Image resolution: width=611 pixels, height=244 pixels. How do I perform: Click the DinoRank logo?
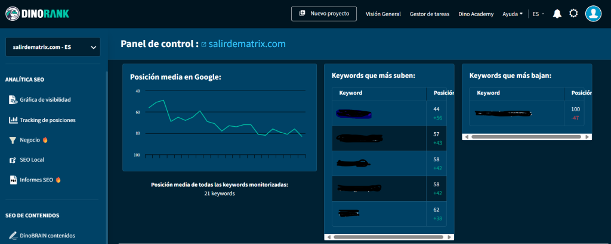tap(39, 14)
